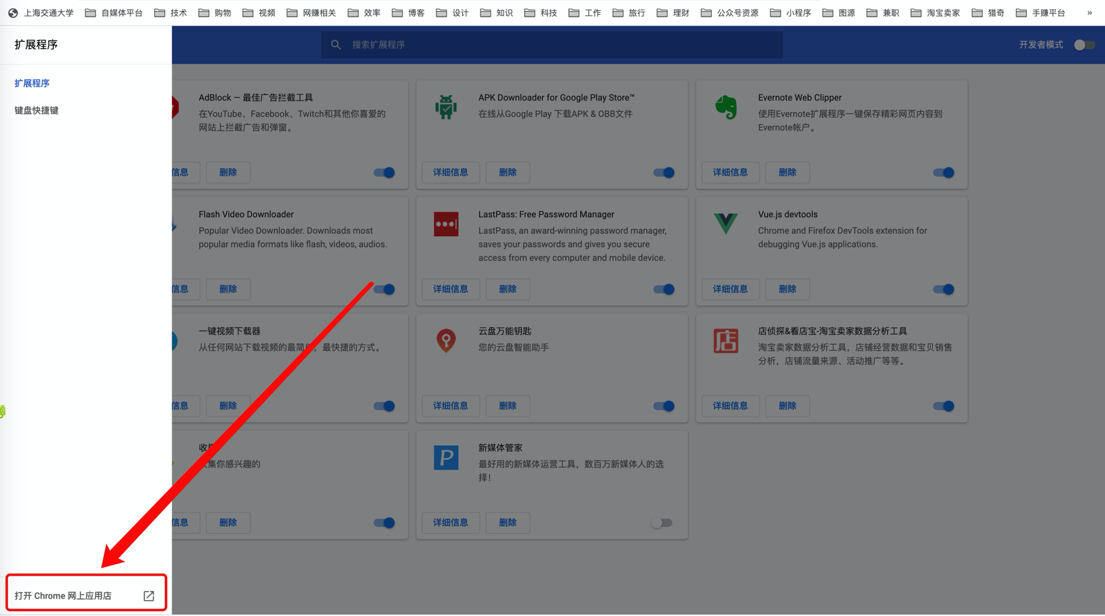Click the 自媒体平台 bookmark folder icon

coord(90,13)
